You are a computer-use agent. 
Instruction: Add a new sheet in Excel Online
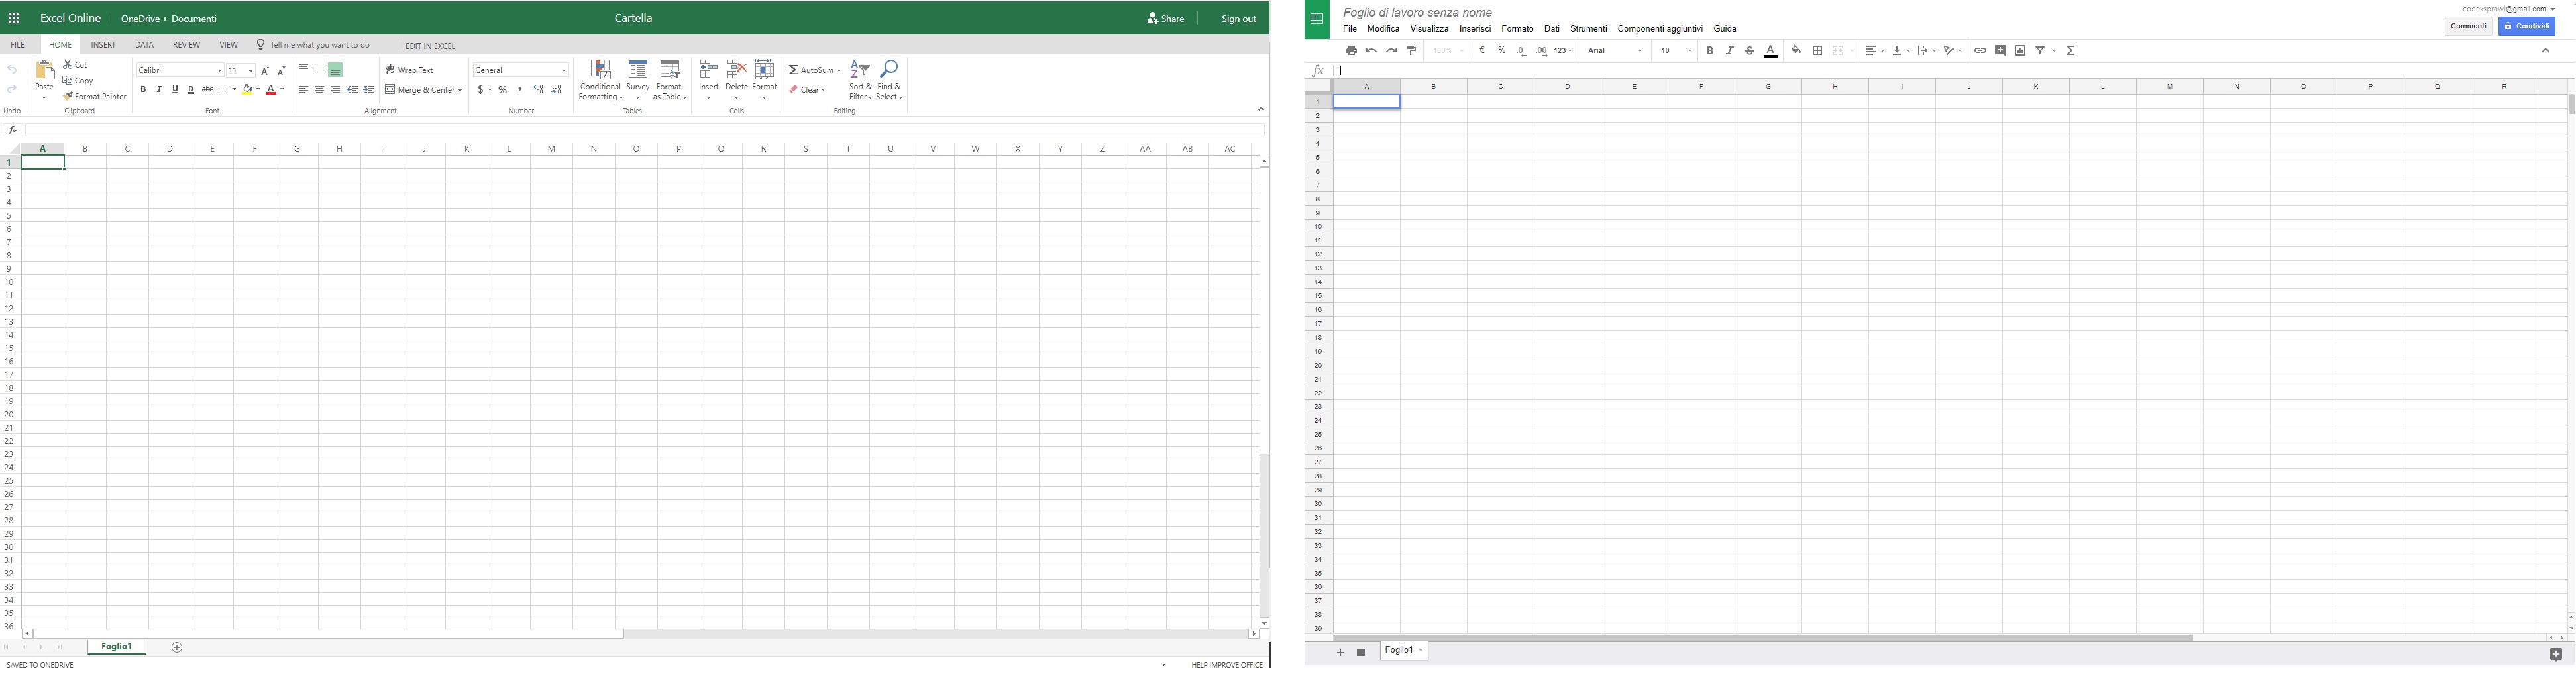point(177,647)
